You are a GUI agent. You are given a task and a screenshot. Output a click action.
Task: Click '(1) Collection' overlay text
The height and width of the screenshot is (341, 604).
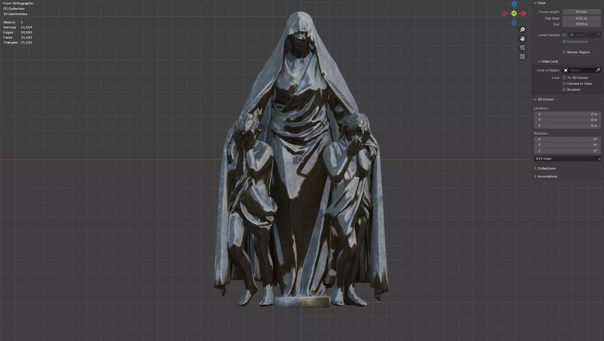point(14,9)
